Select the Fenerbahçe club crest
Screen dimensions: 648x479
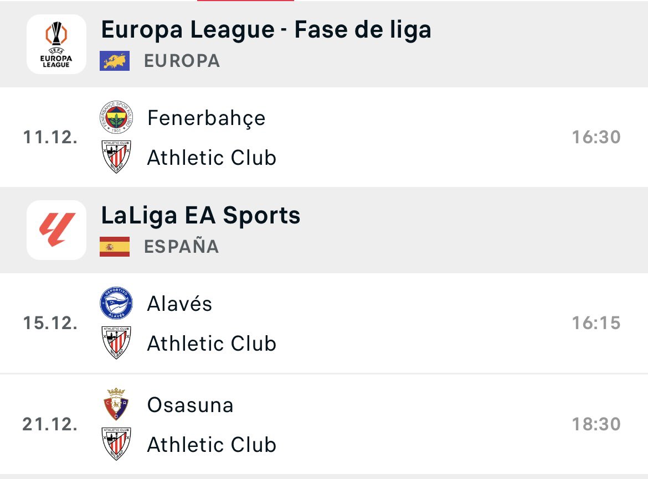(116, 117)
